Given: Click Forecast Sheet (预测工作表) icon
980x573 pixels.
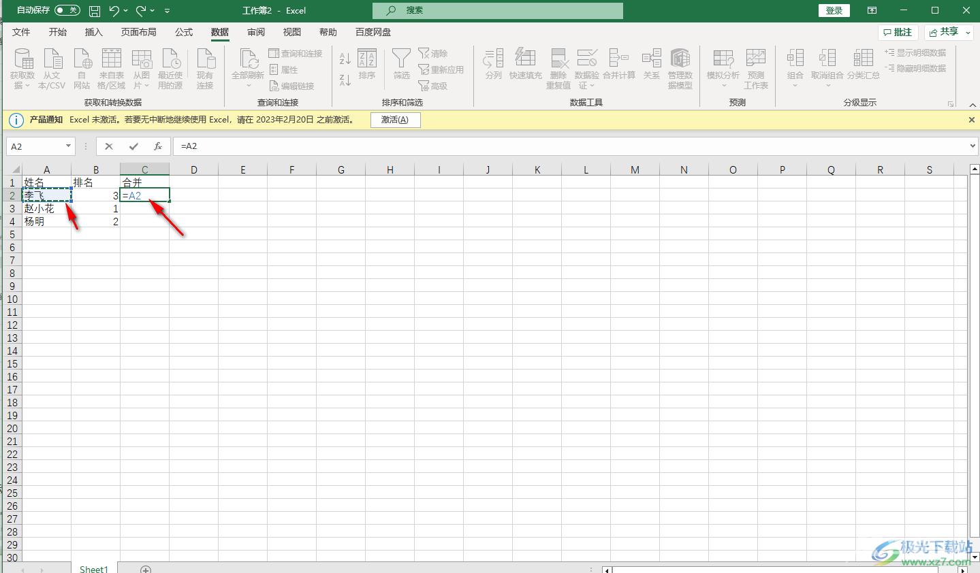Looking at the screenshot, I should pyautogui.click(x=756, y=69).
